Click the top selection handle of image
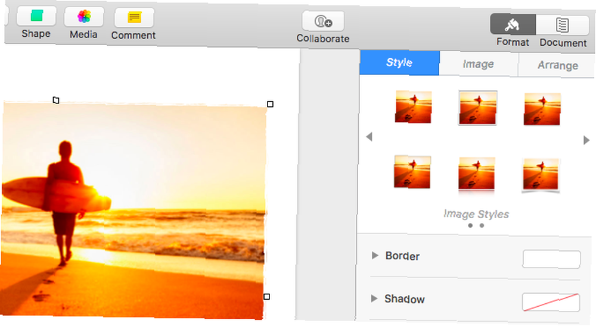Image resolution: width=596 pixels, height=327 pixels. 56,100
